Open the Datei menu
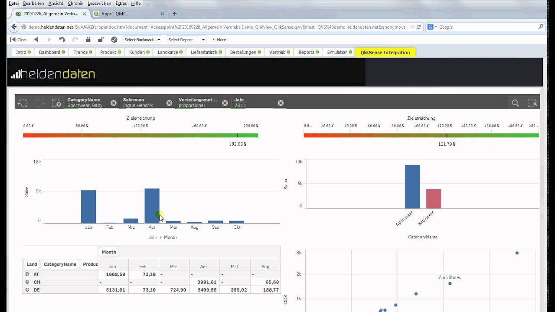 (13, 3)
